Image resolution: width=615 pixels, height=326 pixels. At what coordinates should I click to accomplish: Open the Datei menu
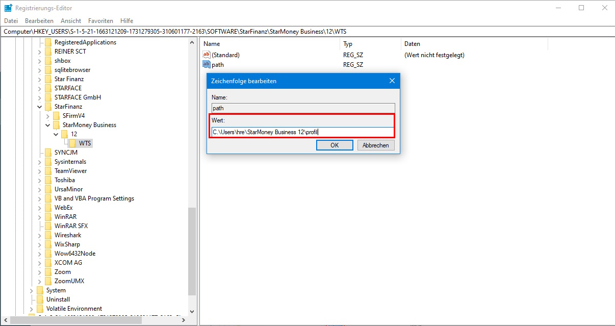click(11, 21)
